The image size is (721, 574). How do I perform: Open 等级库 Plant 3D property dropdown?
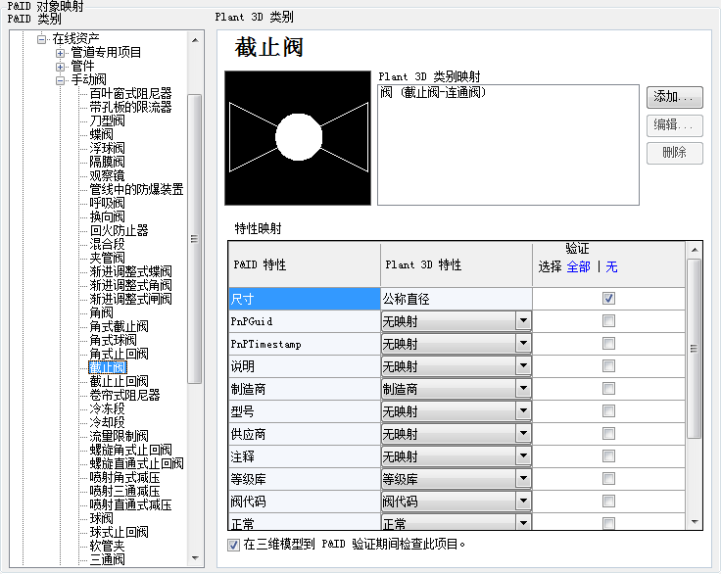coord(523,478)
